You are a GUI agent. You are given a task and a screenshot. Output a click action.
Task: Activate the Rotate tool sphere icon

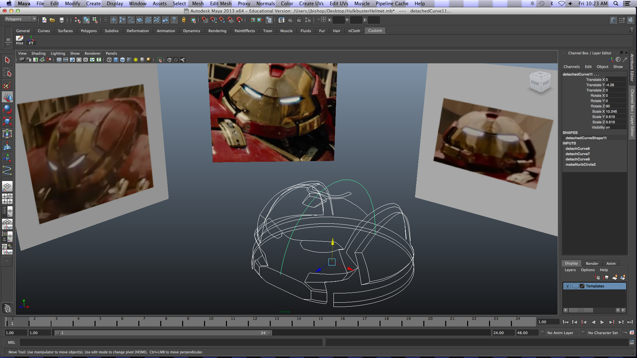[7, 109]
